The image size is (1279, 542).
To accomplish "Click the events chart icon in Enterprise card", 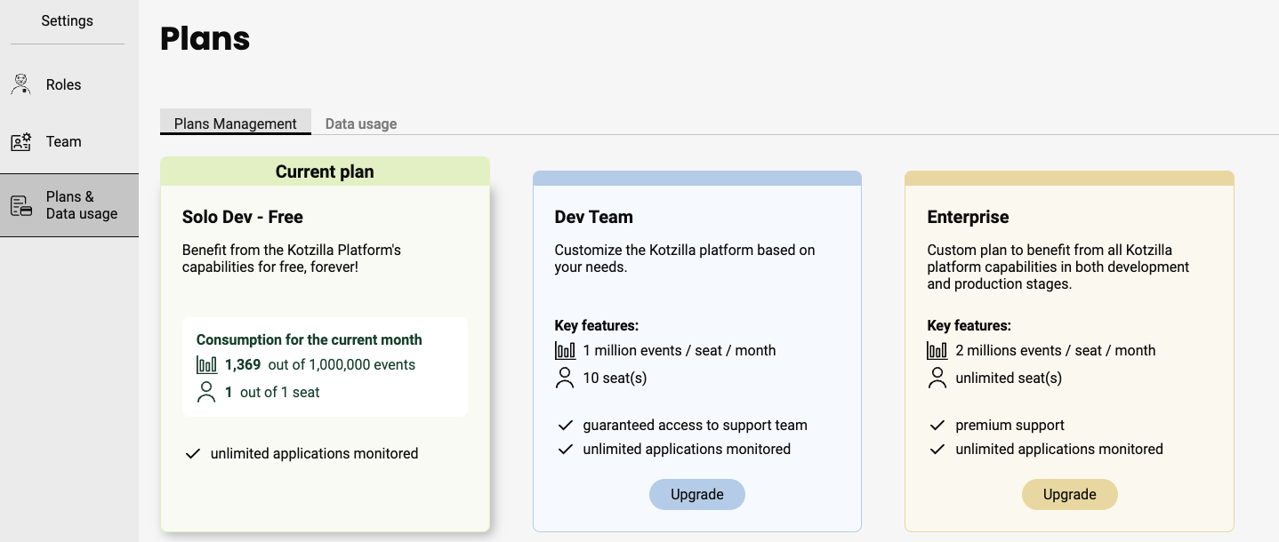I will pyautogui.click(x=937, y=350).
